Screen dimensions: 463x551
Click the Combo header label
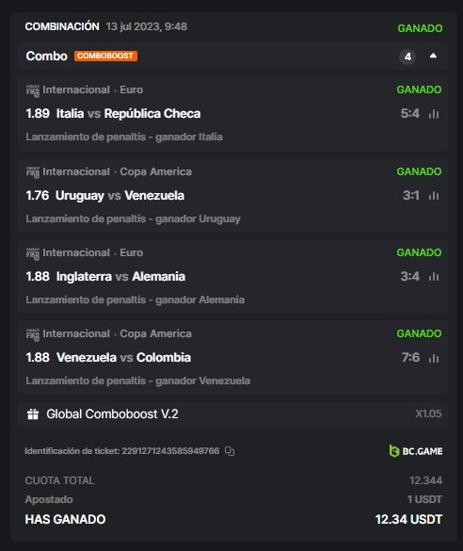[47, 56]
